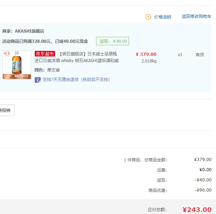
Task: Click the red ¥ 379.00 item price
Action: pos(146,54)
